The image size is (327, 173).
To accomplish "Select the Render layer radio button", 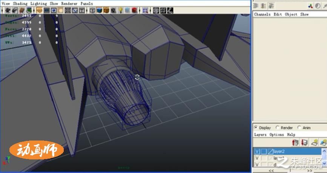I will (277, 127).
